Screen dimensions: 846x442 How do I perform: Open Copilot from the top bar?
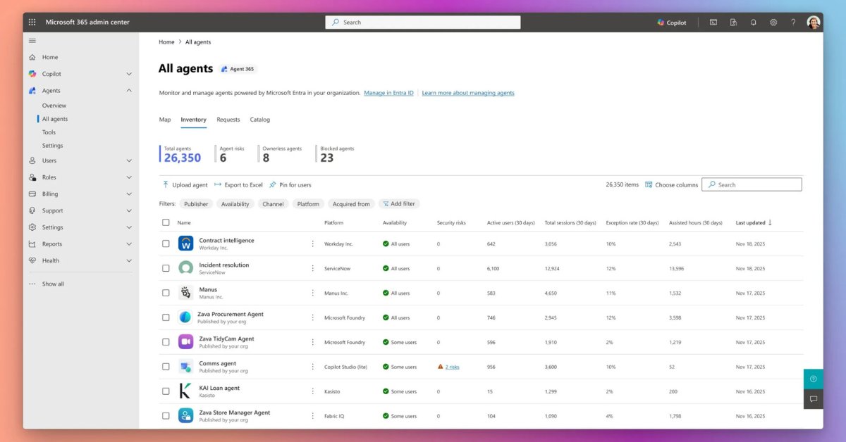click(x=672, y=23)
